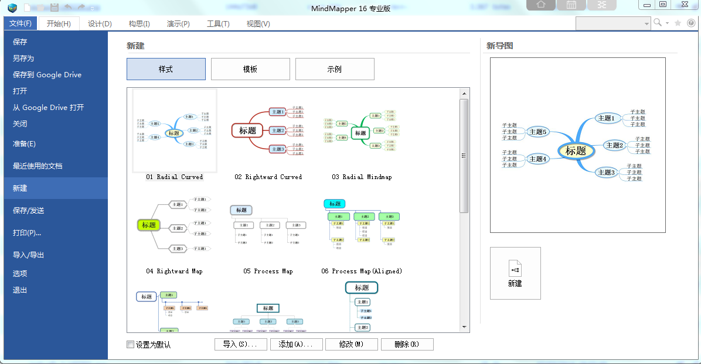
Task: Click the style list scrollbar down arrow
Action: click(464, 327)
